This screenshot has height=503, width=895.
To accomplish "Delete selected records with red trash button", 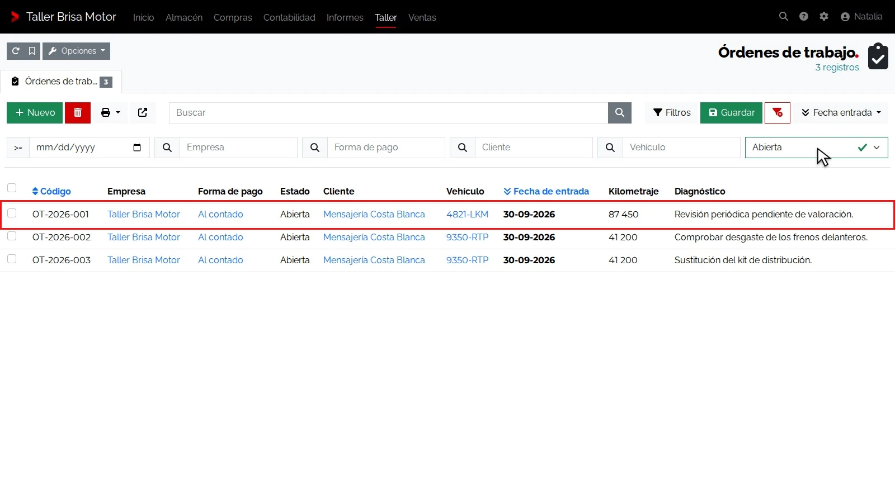I will [x=78, y=113].
